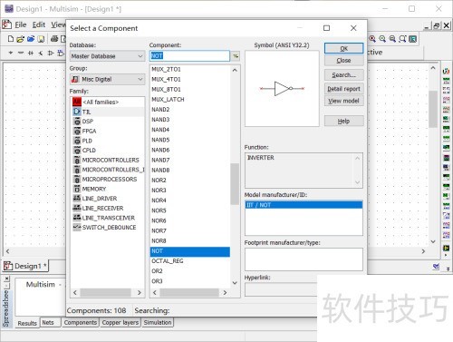Click the Component search input field

[x=189, y=56]
